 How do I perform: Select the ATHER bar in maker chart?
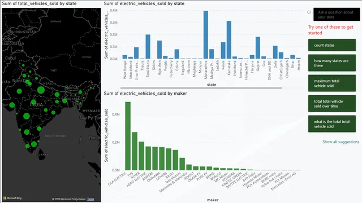(141, 156)
